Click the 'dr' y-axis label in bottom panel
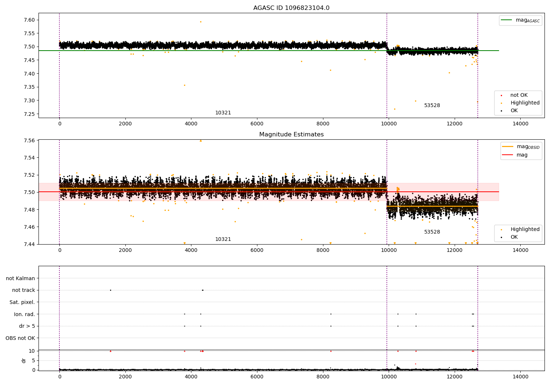550x385 pixels. pyautogui.click(x=24, y=360)
